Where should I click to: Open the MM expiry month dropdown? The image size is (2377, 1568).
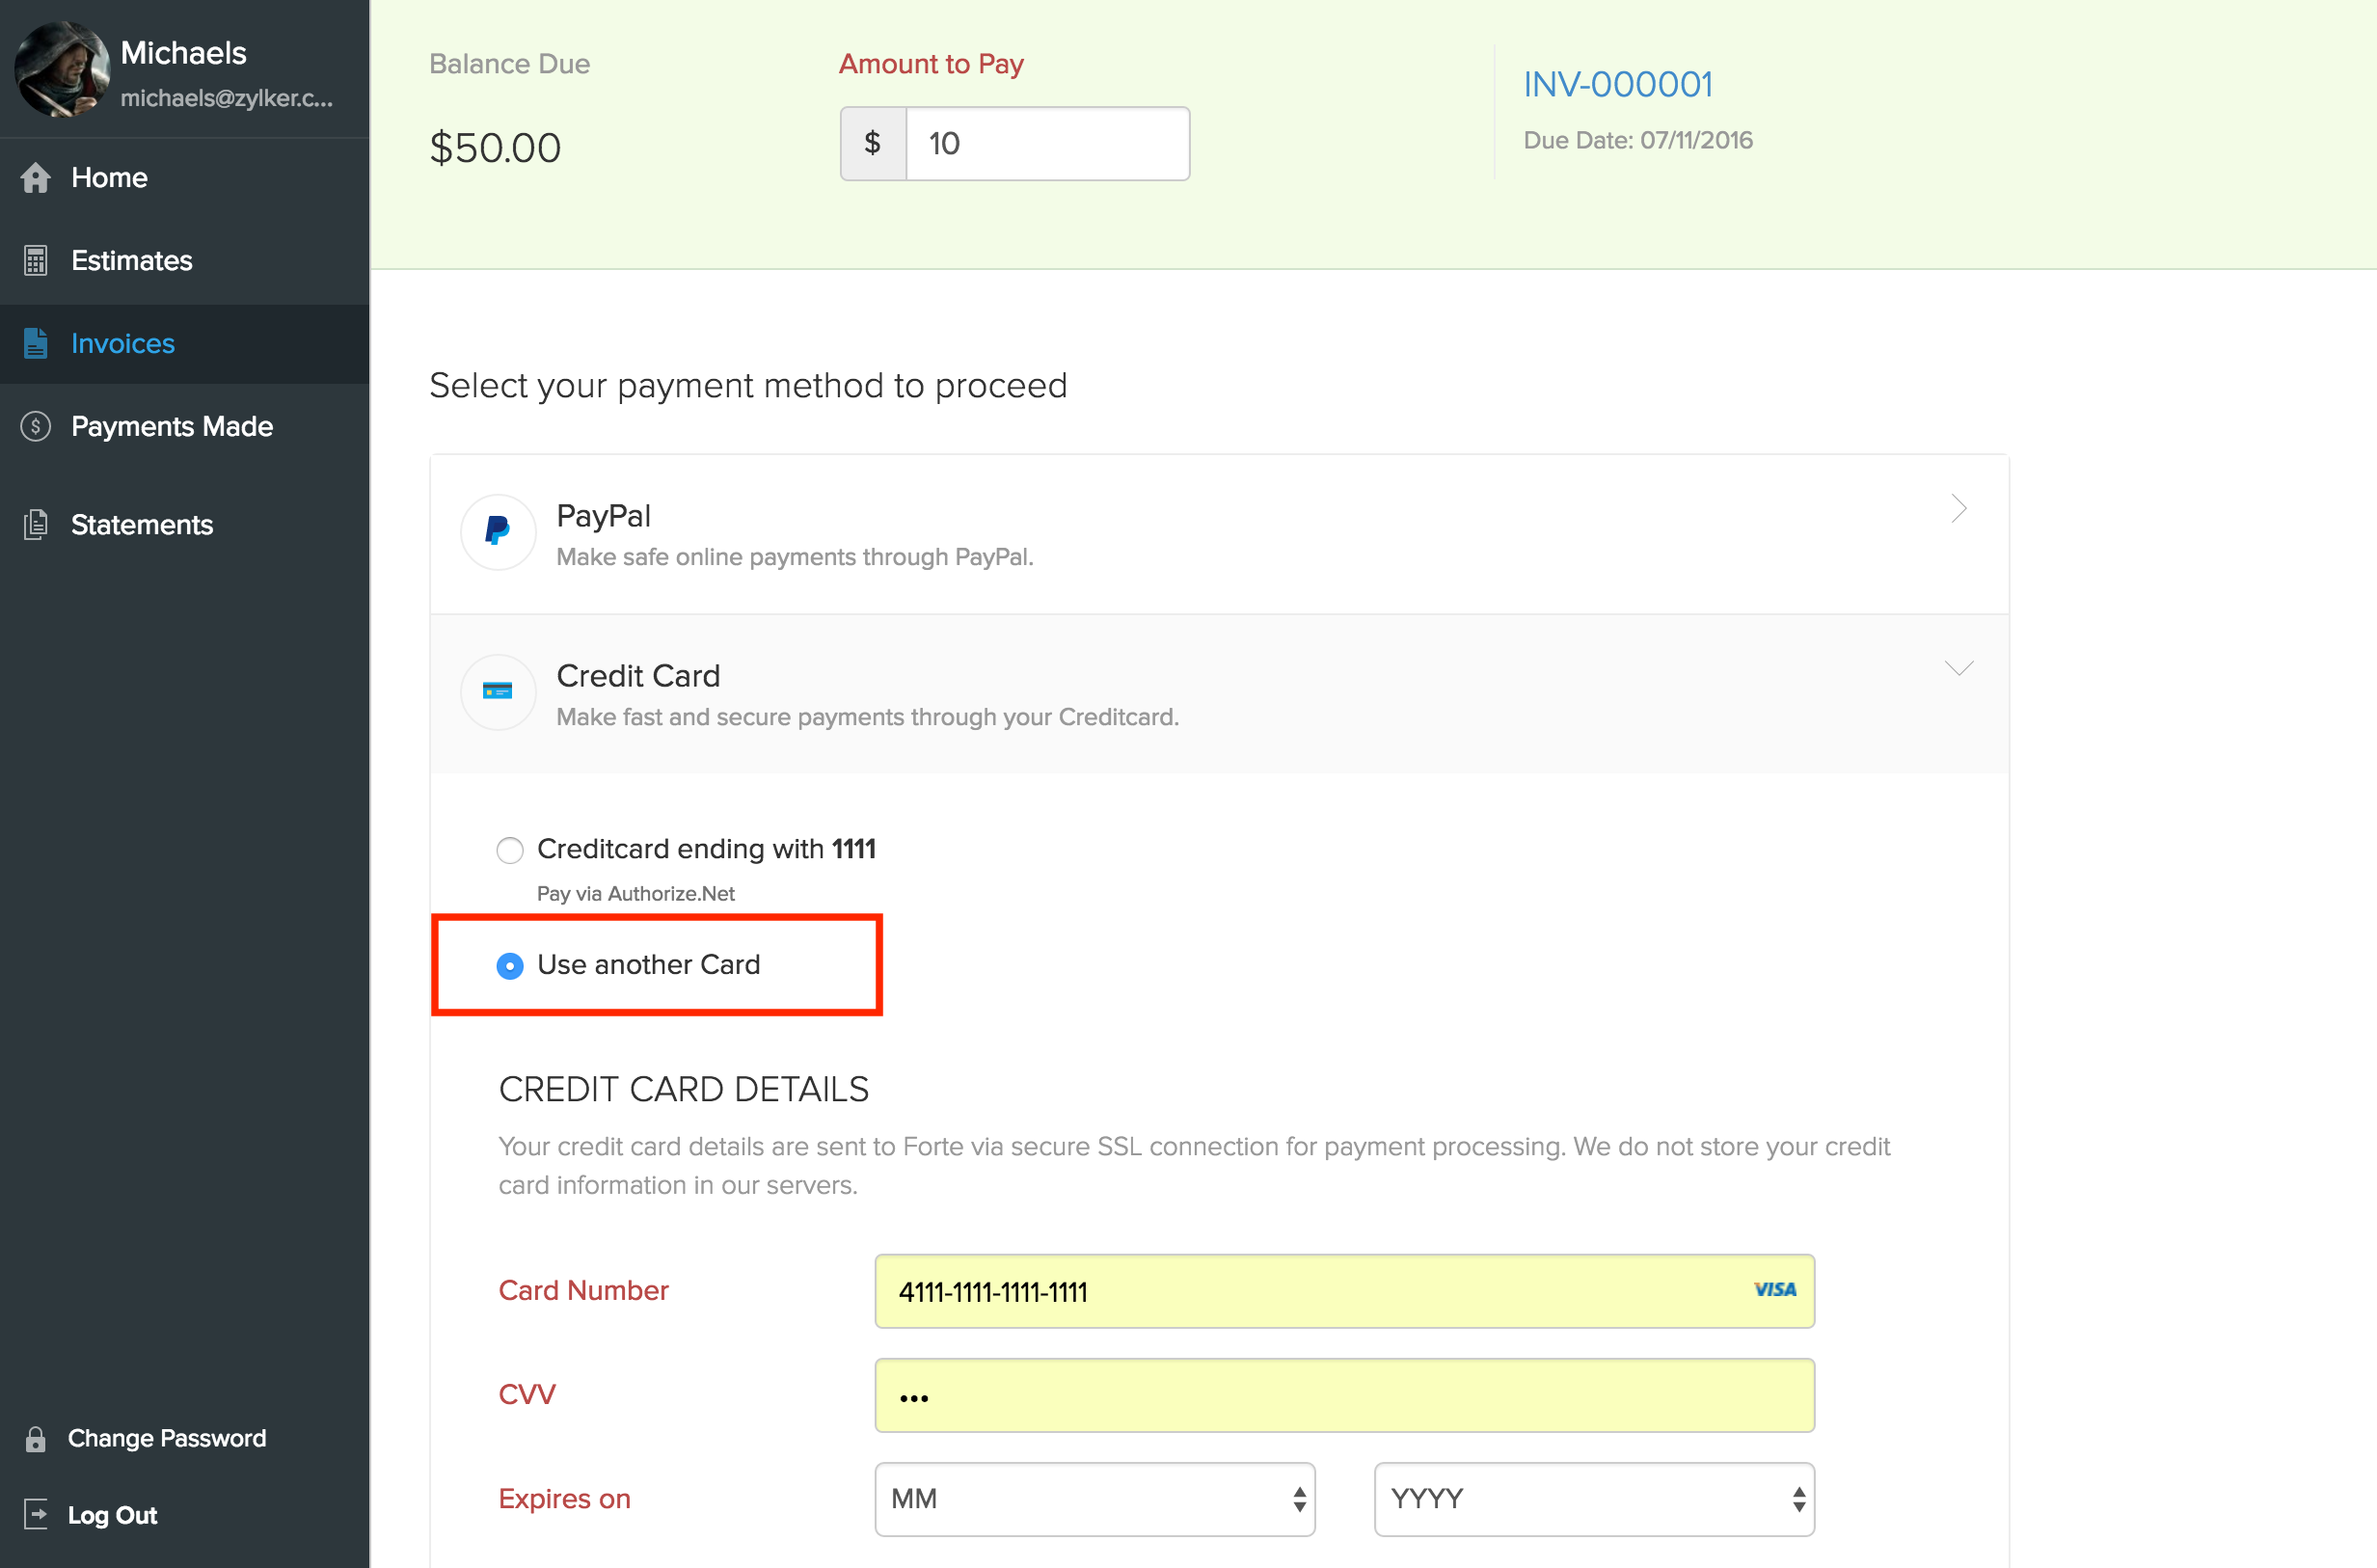1094,1499
